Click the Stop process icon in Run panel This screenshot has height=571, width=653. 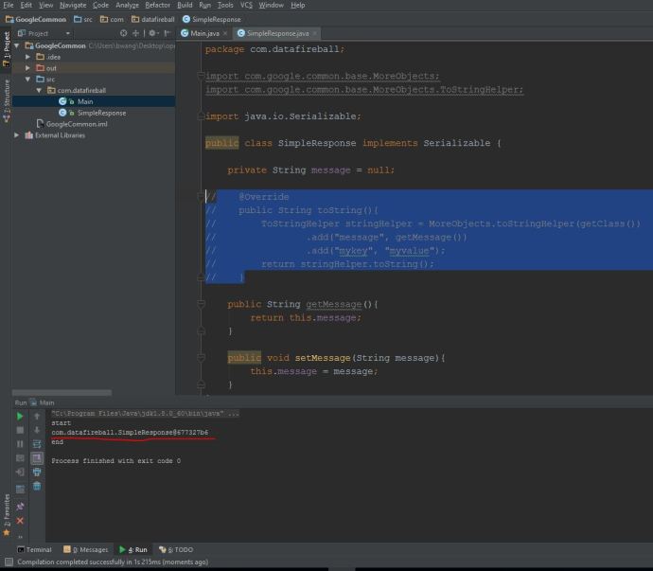pyautogui.click(x=20, y=430)
